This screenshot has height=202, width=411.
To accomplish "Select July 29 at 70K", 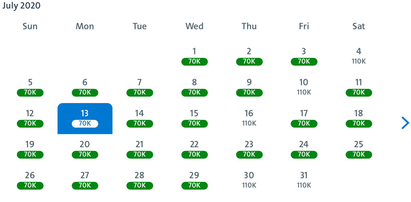I will pyautogui.click(x=195, y=181).
